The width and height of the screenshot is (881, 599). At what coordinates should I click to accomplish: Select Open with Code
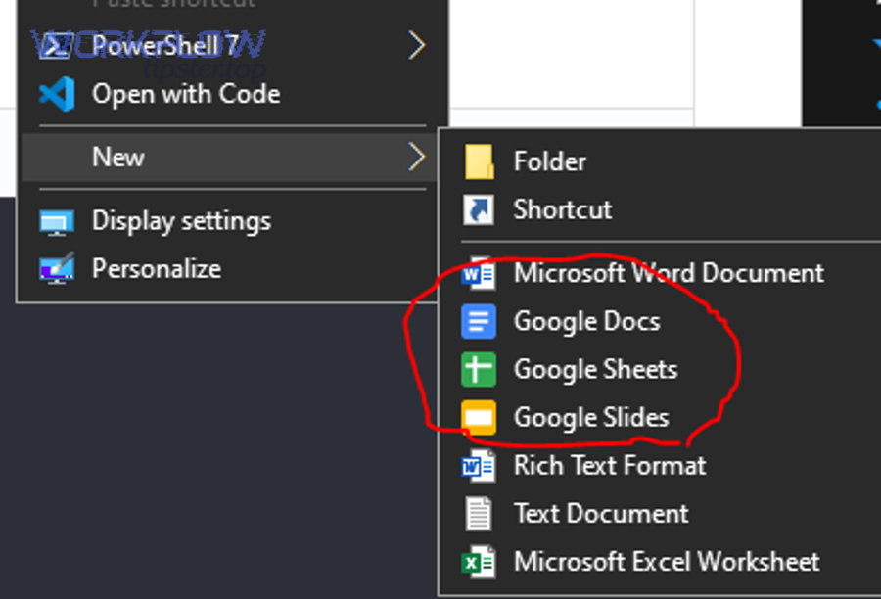(185, 94)
